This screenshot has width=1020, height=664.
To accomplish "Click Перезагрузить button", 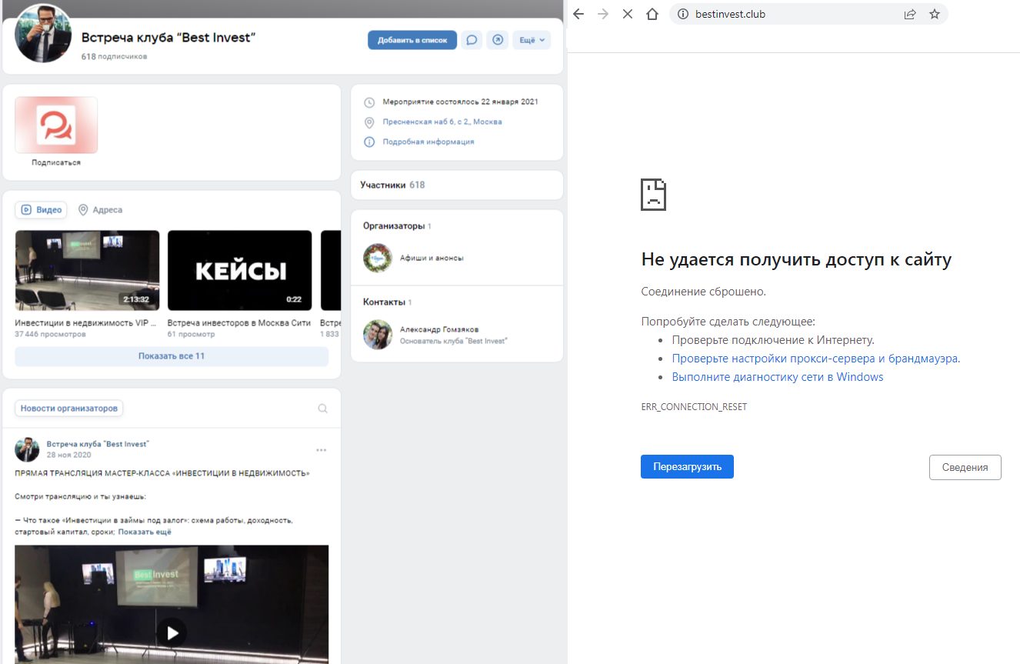I will pos(687,467).
